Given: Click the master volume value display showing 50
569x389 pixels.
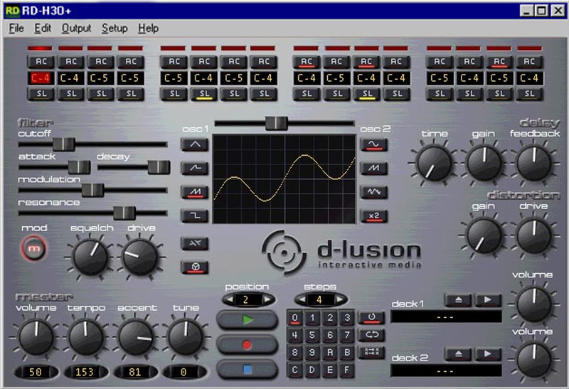Looking at the screenshot, I should (x=36, y=372).
